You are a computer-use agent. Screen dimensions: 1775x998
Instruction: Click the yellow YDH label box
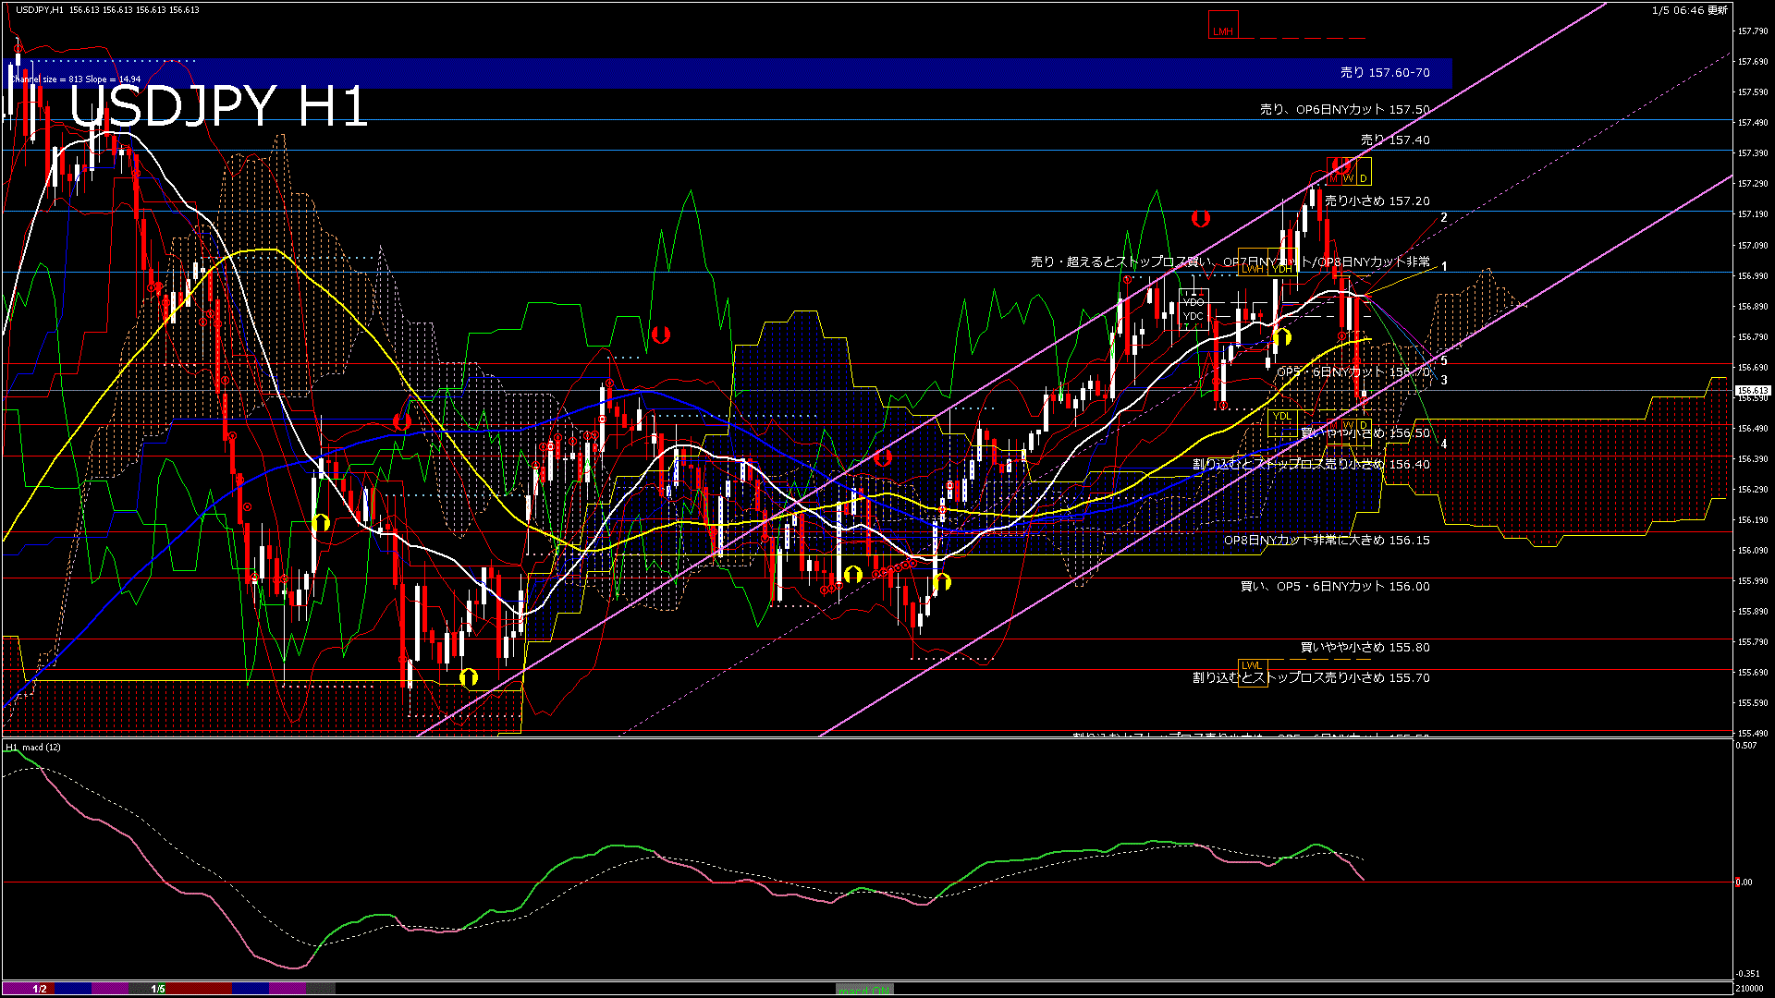(x=1281, y=270)
